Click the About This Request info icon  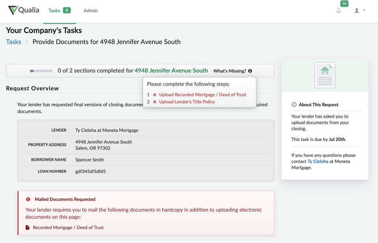pos(294,105)
